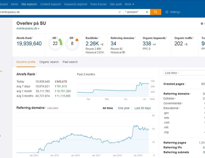Screen dimensions: 205x158
Task: Expand the More menu in navigation
Action: point(129,4)
